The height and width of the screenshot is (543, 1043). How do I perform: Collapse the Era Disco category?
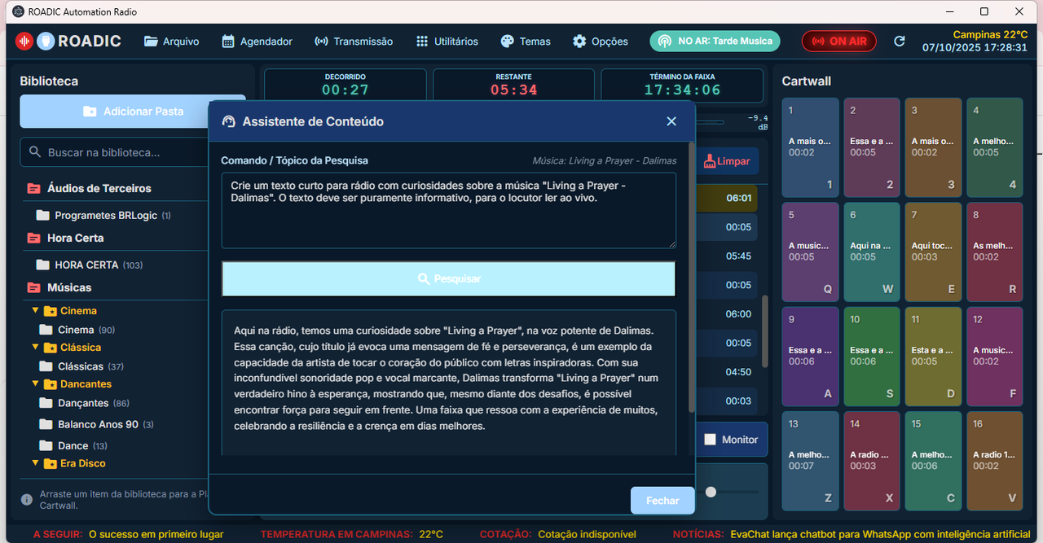click(x=35, y=463)
